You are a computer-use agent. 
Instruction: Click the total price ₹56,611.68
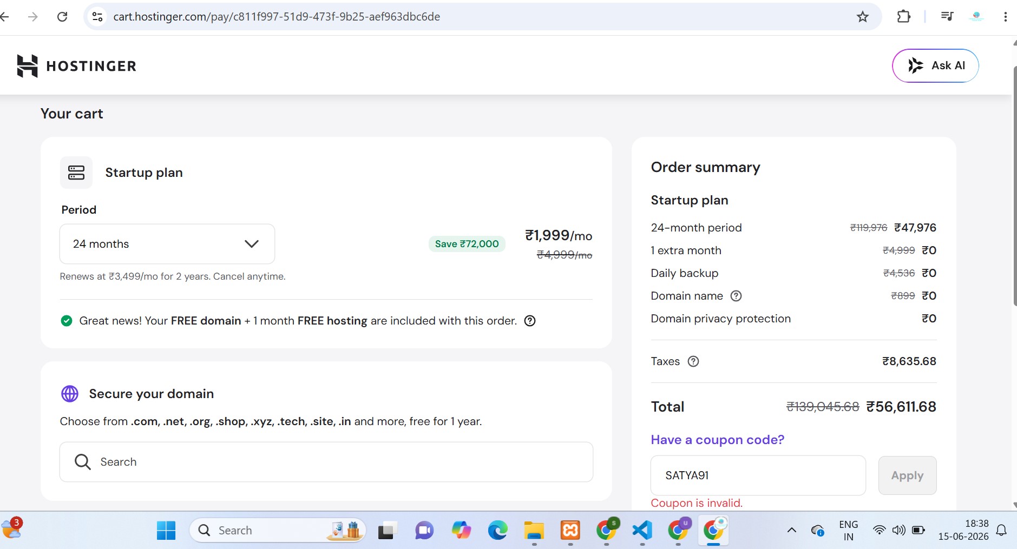coord(901,407)
